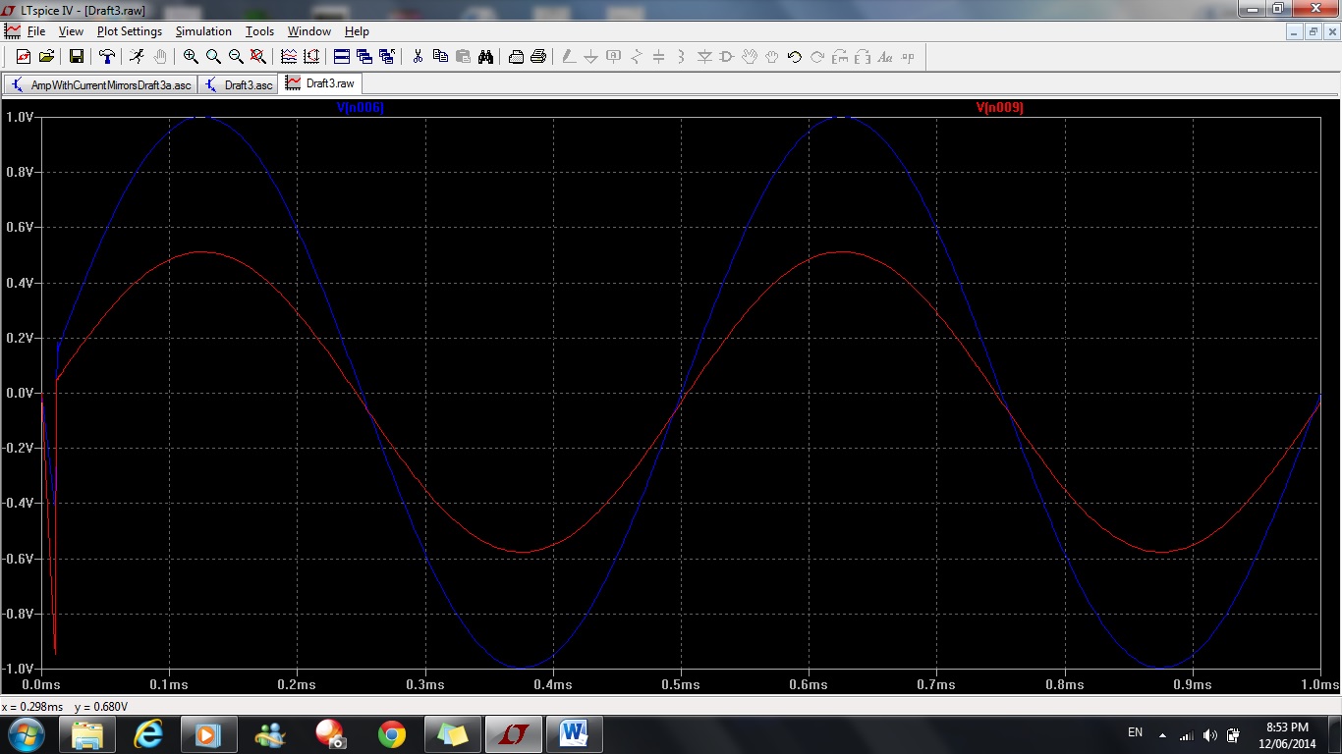Open Google Chrome from the taskbar
This screenshot has width=1342, height=754.
tap(392, 734)
